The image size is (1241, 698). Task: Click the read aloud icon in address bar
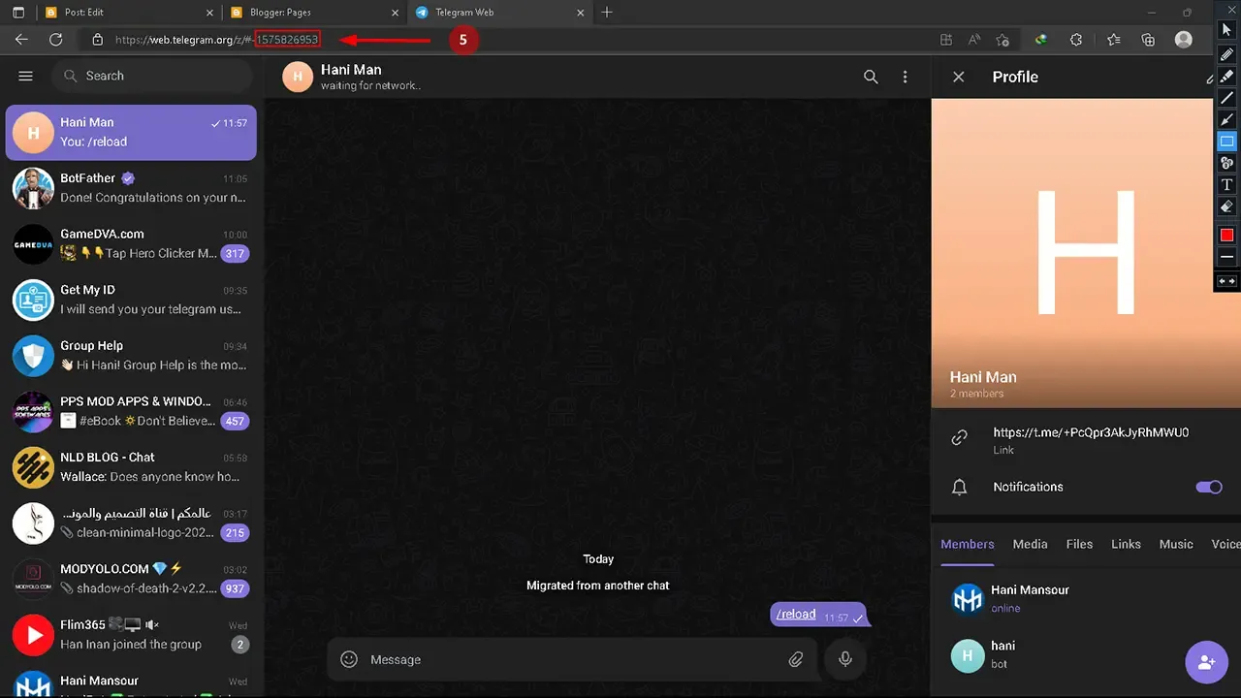pyautogui.click(x=974, y=40)
